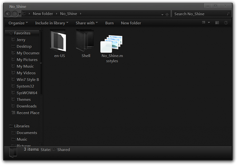Open Desktop in Favorites
This screenshot has height=165, width=237.
[x=24, y=46]
